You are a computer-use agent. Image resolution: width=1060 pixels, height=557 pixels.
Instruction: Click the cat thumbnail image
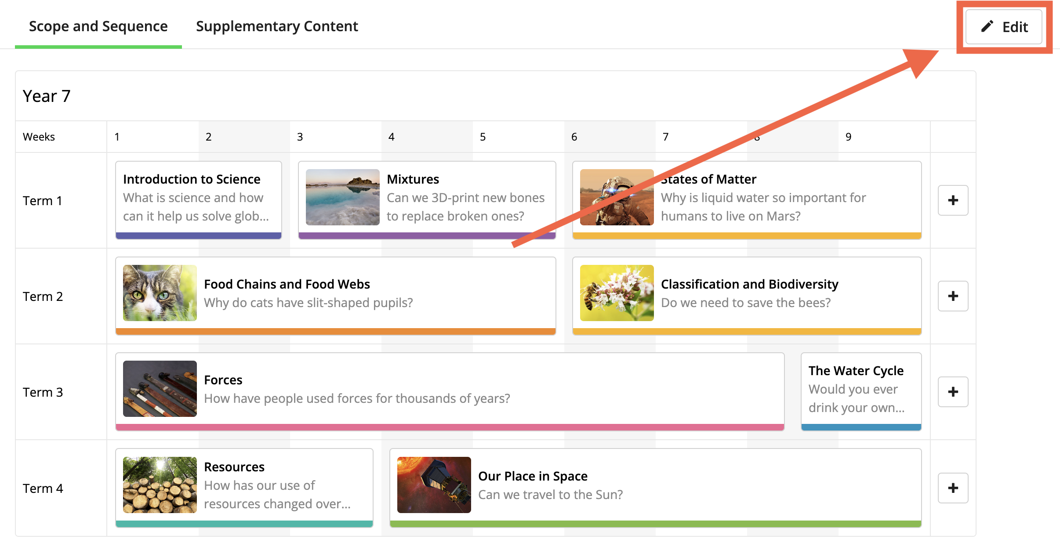click(160, 293)
